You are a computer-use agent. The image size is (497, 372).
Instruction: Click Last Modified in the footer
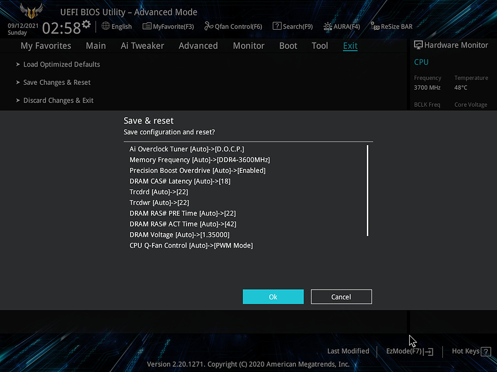click(x=348, y=351)
